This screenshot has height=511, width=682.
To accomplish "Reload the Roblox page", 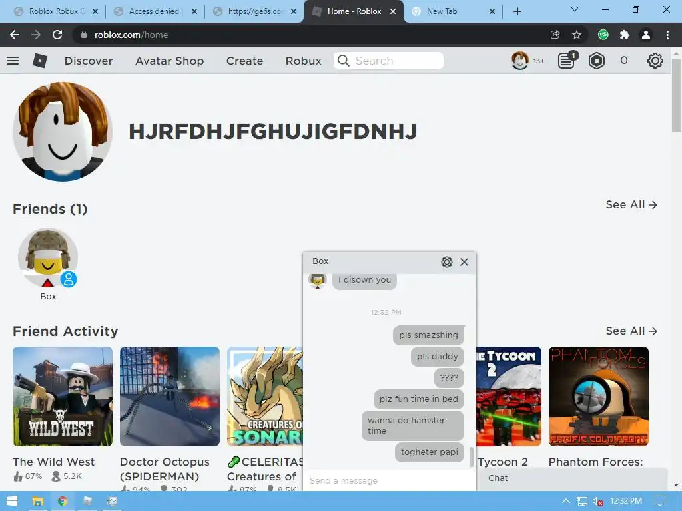I will pyautogui.click(x=57, y=35).
